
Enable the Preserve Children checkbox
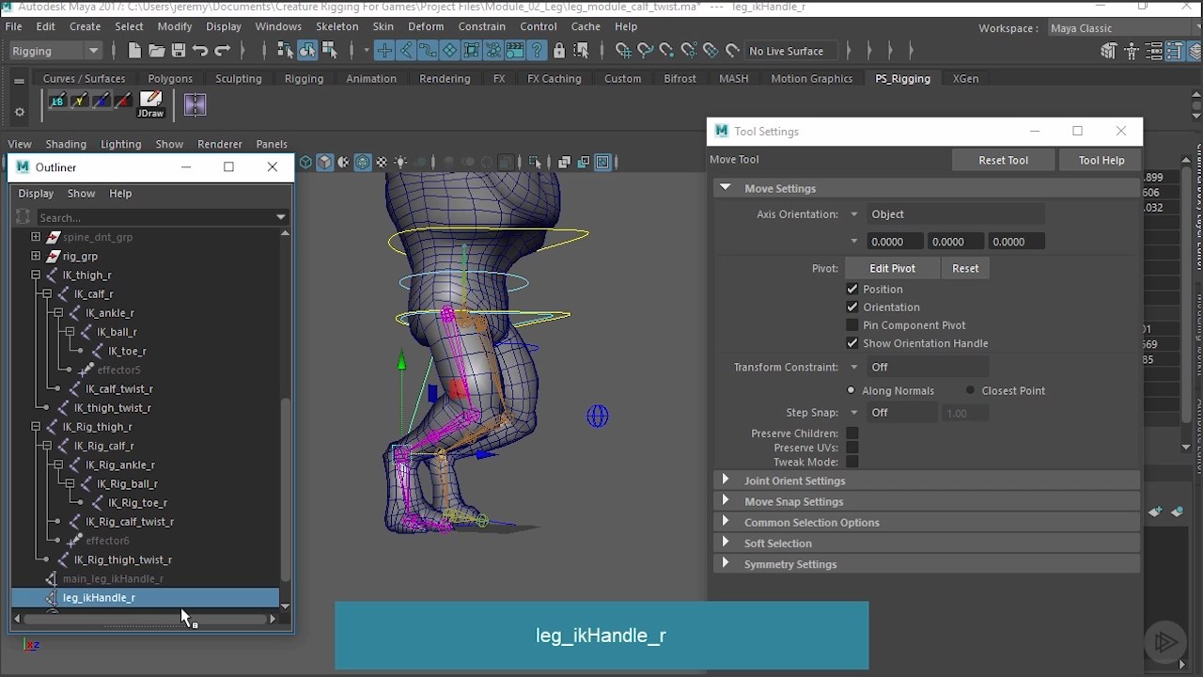852,433
